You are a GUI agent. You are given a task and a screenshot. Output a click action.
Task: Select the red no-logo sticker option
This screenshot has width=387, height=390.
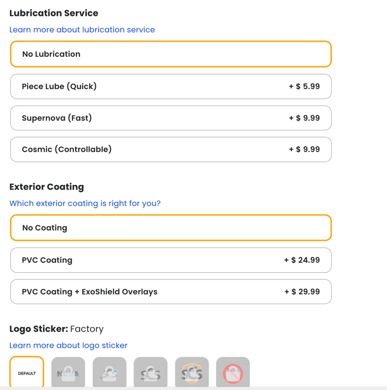(233, 373)
